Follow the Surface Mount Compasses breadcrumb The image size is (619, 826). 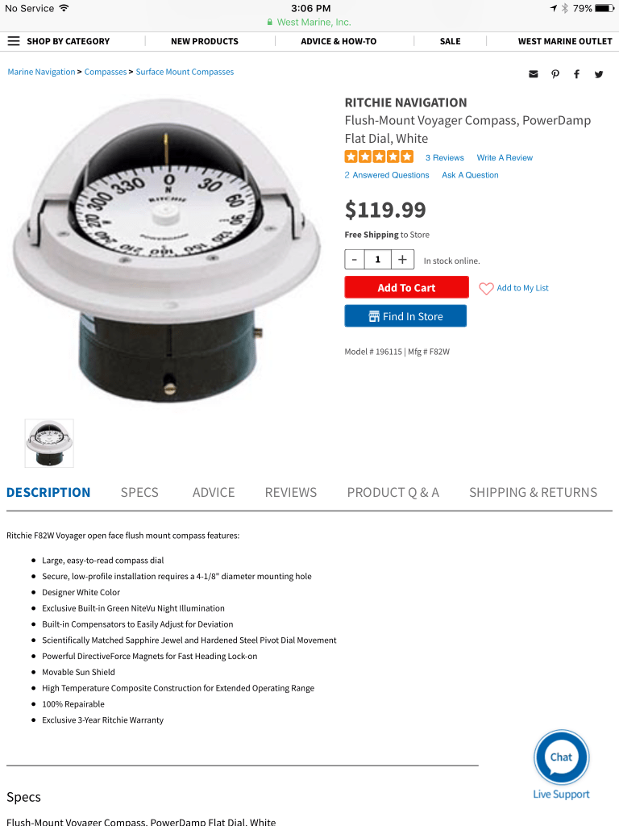[x=185, y=72]
